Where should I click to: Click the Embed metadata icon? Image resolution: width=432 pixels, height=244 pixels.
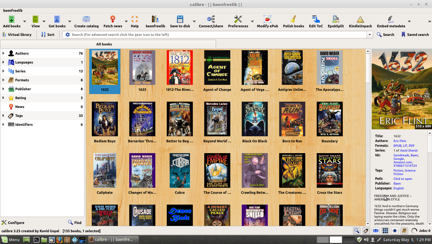pos(391,19)
